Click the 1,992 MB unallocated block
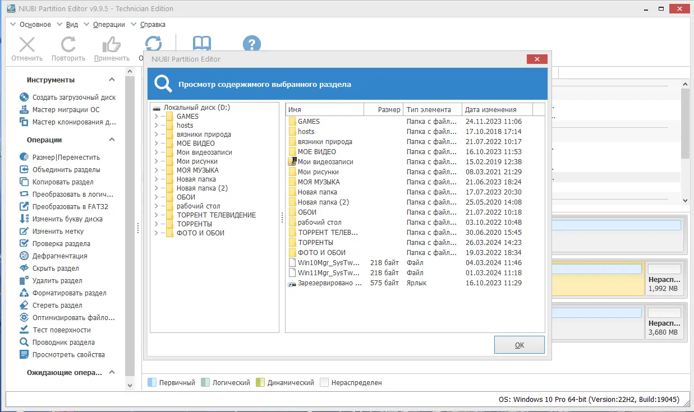694x412 pixels. click(x=664, y=279)
